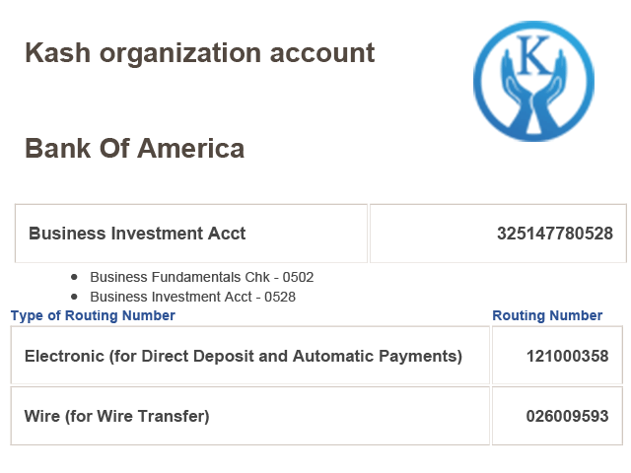Click the bullet before Business Fundamentals Chk
631x473 pixels.
point(74,277)
